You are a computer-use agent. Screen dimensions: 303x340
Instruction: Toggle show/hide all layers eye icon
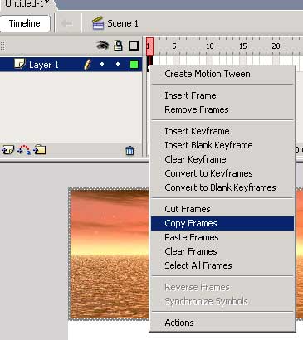click(102, 46)
